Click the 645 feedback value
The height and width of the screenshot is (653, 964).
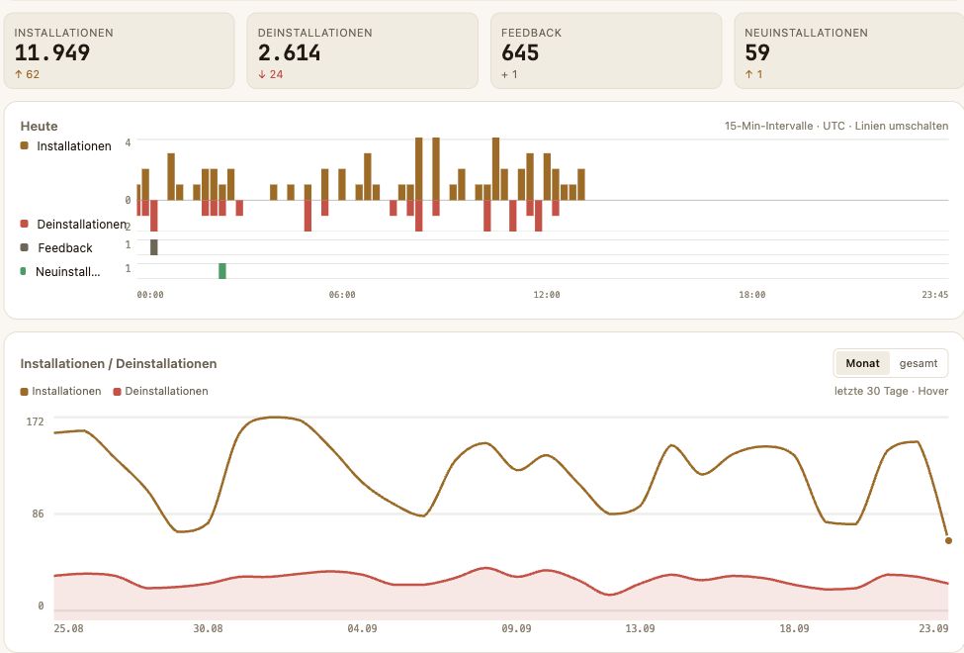[520, 52]
